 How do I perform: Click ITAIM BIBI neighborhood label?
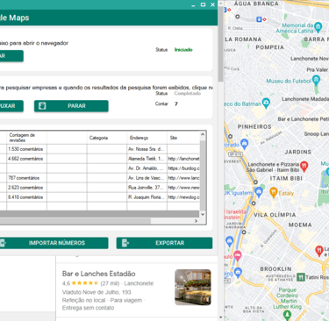tap(286, 178)
